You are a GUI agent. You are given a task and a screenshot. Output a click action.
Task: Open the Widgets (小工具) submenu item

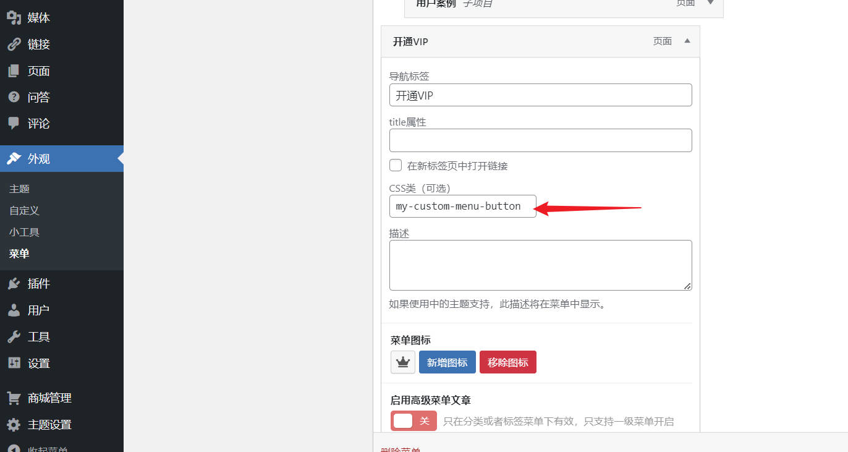pyautogui.click(x=25, y=232)
